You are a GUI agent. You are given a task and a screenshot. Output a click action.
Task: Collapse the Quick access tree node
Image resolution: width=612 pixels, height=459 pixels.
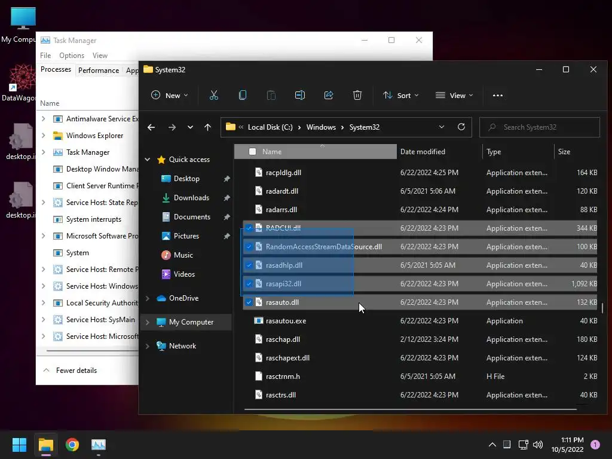click(x=148, y=159)
